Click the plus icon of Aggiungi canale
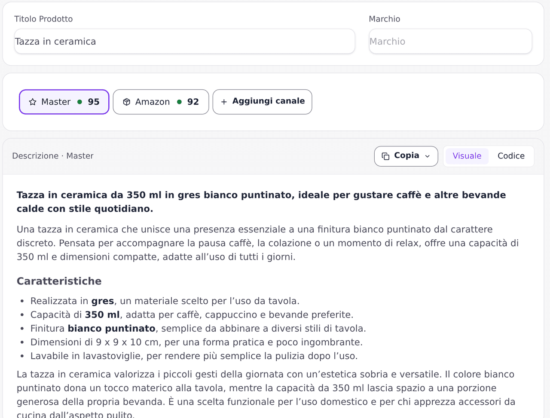The image size is (550, 418). coord(224,102)
